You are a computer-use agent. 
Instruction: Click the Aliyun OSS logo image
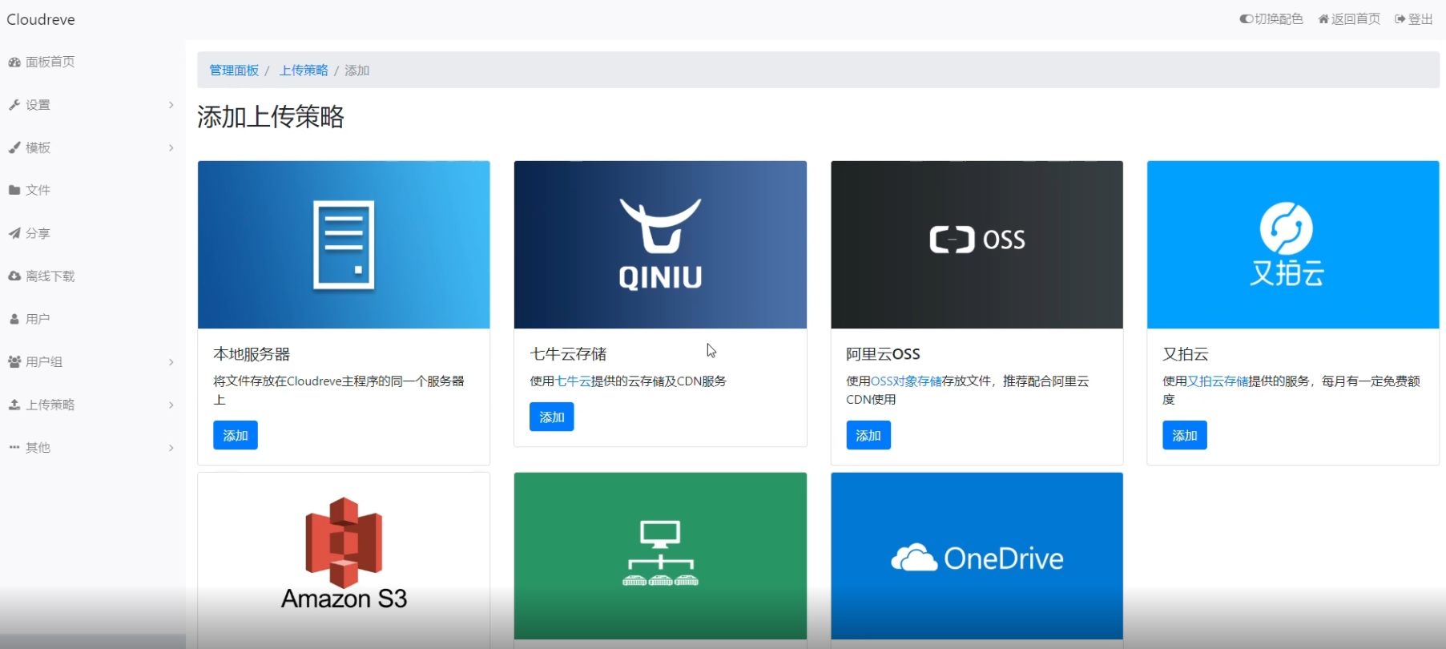(x=977, y=244)
